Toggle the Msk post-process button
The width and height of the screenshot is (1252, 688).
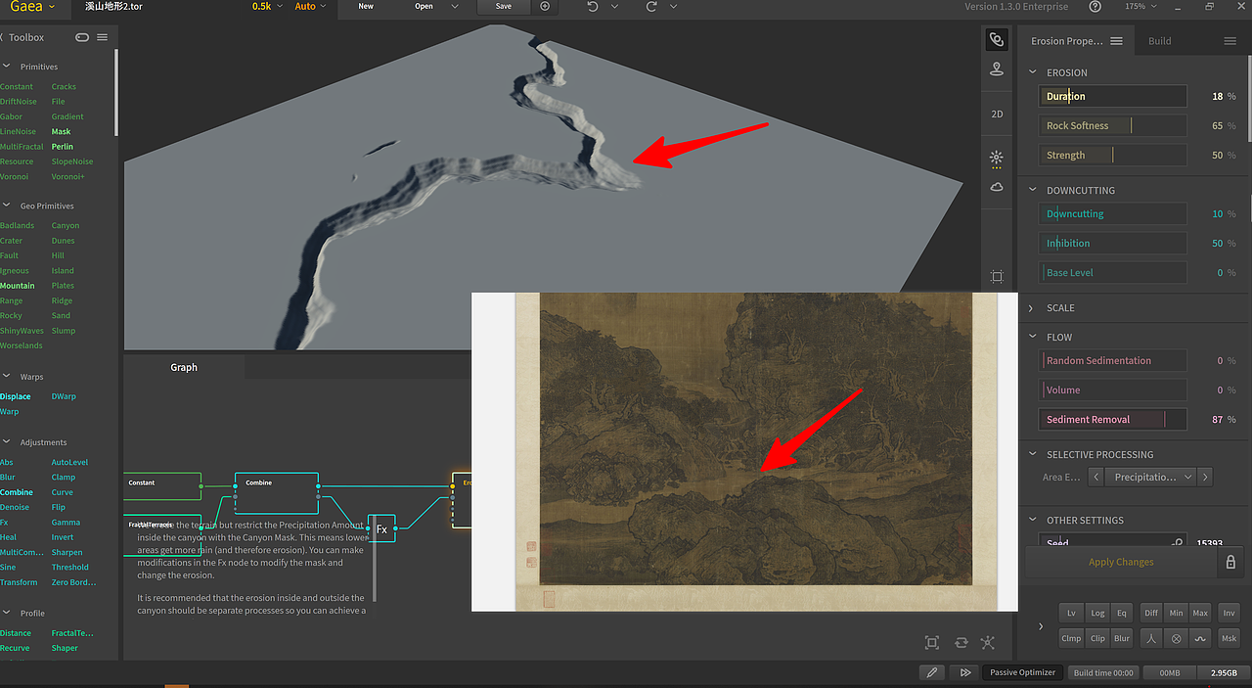pyautogui.click(x=1230, y=638)
